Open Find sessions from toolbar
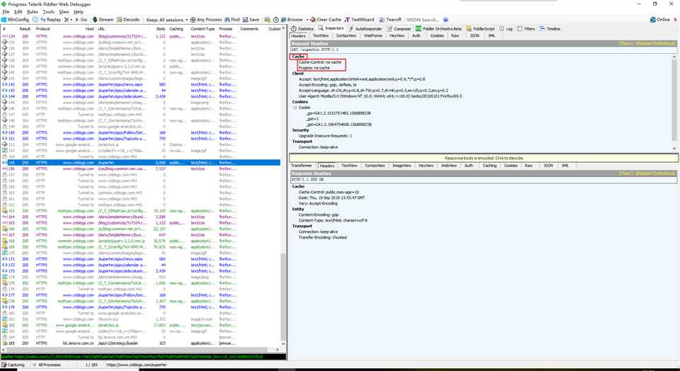Screen dimensions: 680x371 pyautogui.click(x=232, y=20)
